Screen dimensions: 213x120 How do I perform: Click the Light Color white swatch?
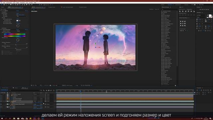pyautogui.click(x=17, y=21)
